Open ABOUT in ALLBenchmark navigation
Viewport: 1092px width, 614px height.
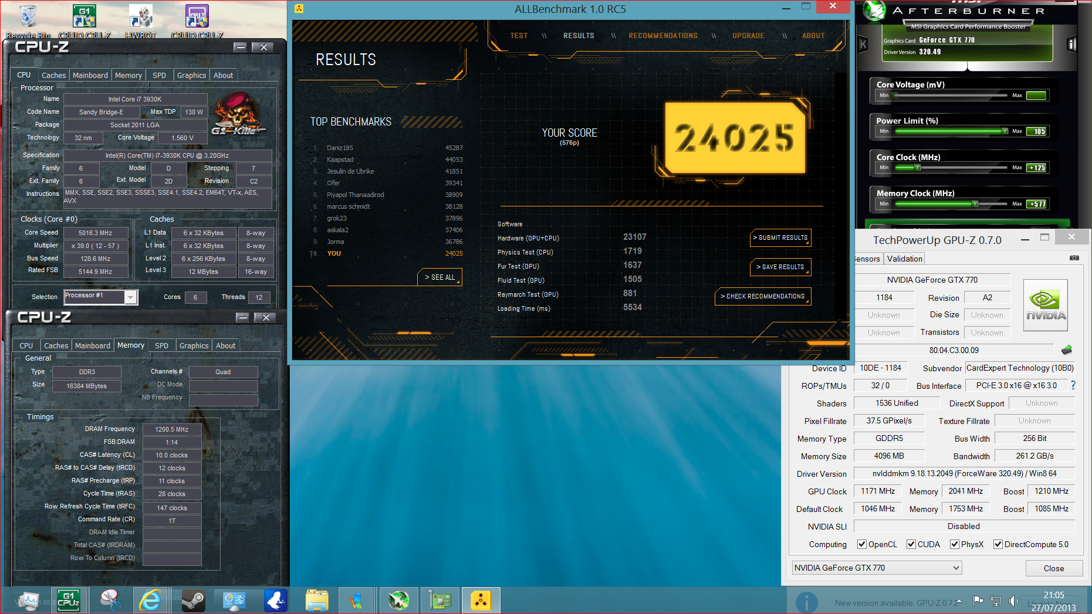click(x=813, y=36)
